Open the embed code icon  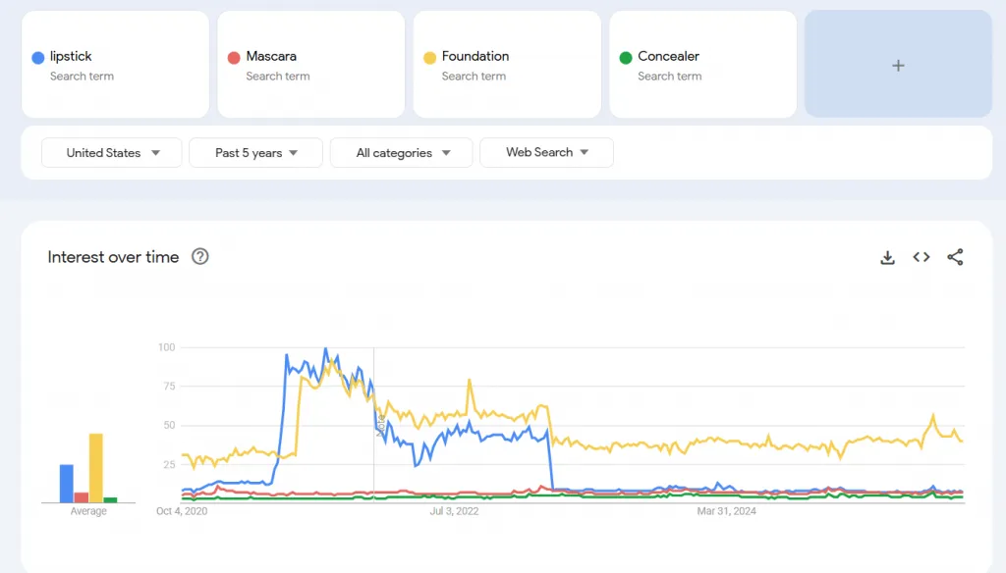pos(921,257)
